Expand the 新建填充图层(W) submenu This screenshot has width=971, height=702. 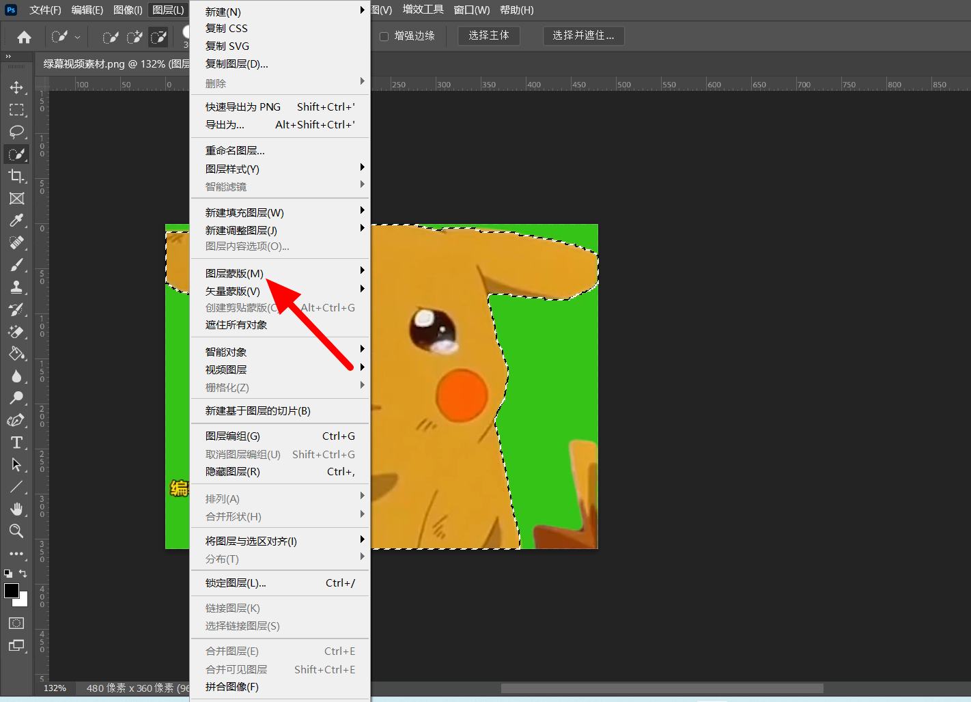pyautogui.click(x=280, y=212)
